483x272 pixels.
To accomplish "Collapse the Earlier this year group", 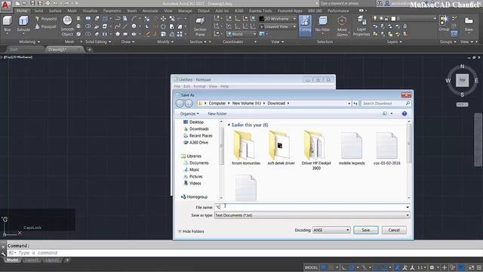I will click(x=229, y=125).
